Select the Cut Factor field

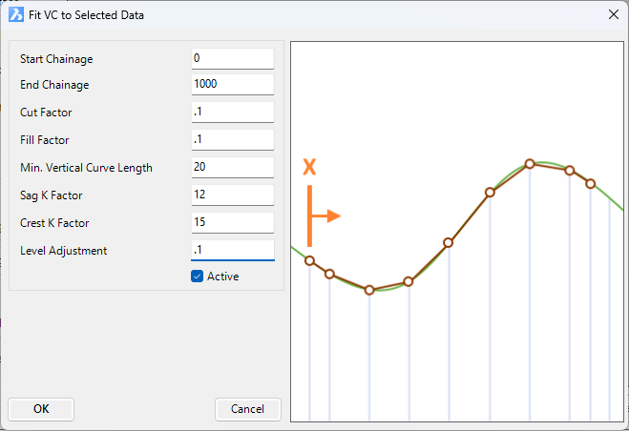(x=233, y=112)
